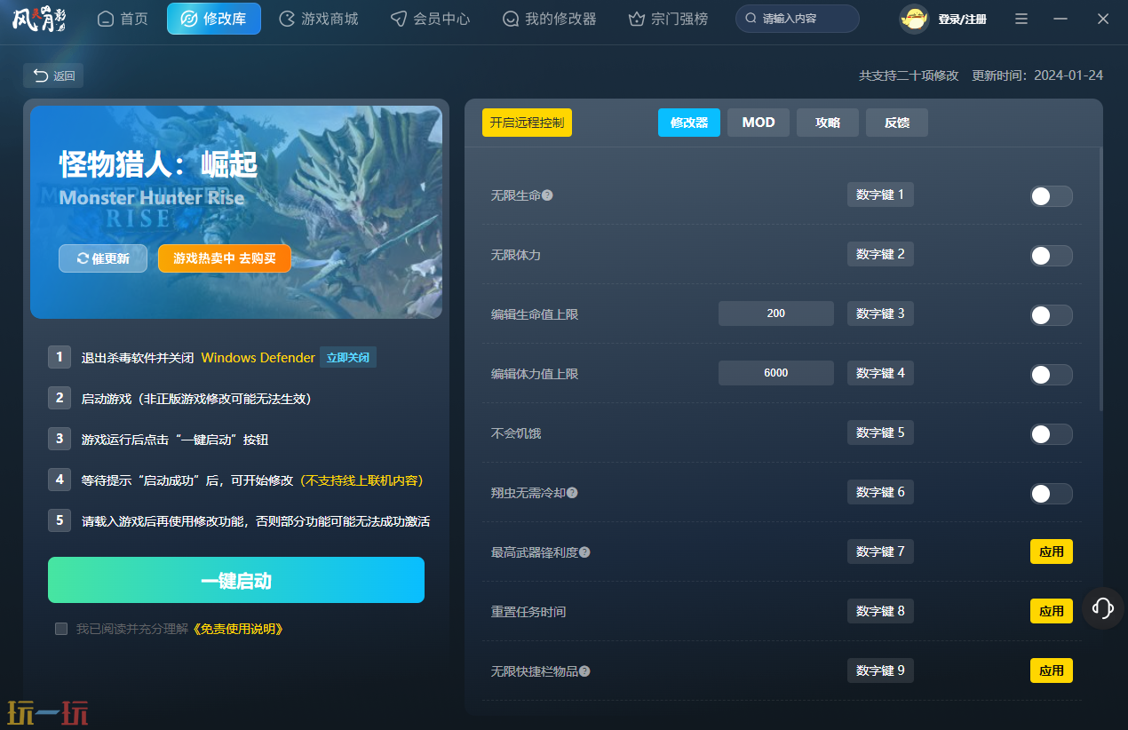Click 游戏热卖中 去购买 button
This screenshot has width=1128, height=730.
click(225, 258)
